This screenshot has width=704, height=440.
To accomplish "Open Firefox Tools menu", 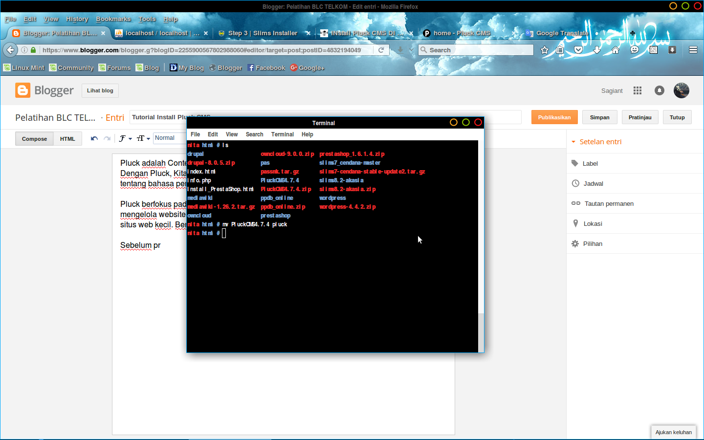I will 147,19.
